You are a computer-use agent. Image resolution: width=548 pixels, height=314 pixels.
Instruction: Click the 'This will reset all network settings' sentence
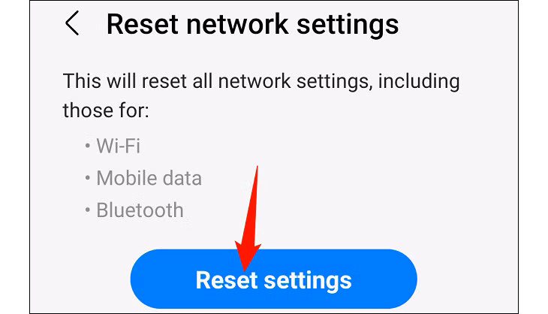click(215, 81)
